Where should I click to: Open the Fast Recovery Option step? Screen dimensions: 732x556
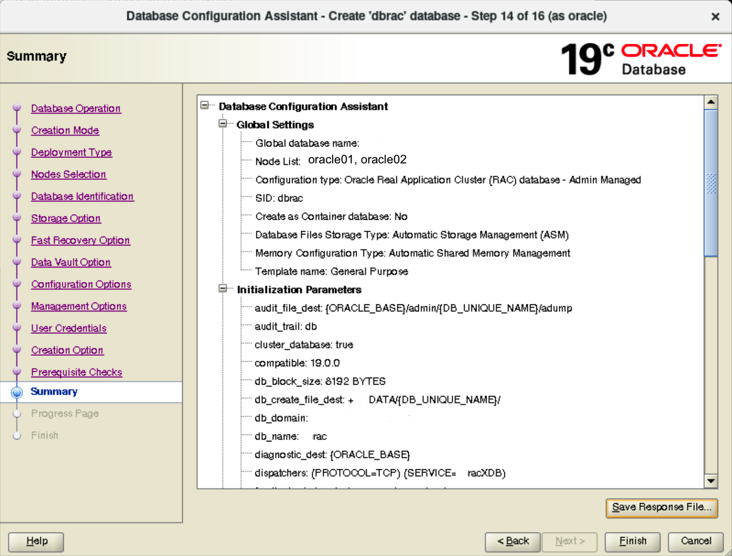click(80, 240)
